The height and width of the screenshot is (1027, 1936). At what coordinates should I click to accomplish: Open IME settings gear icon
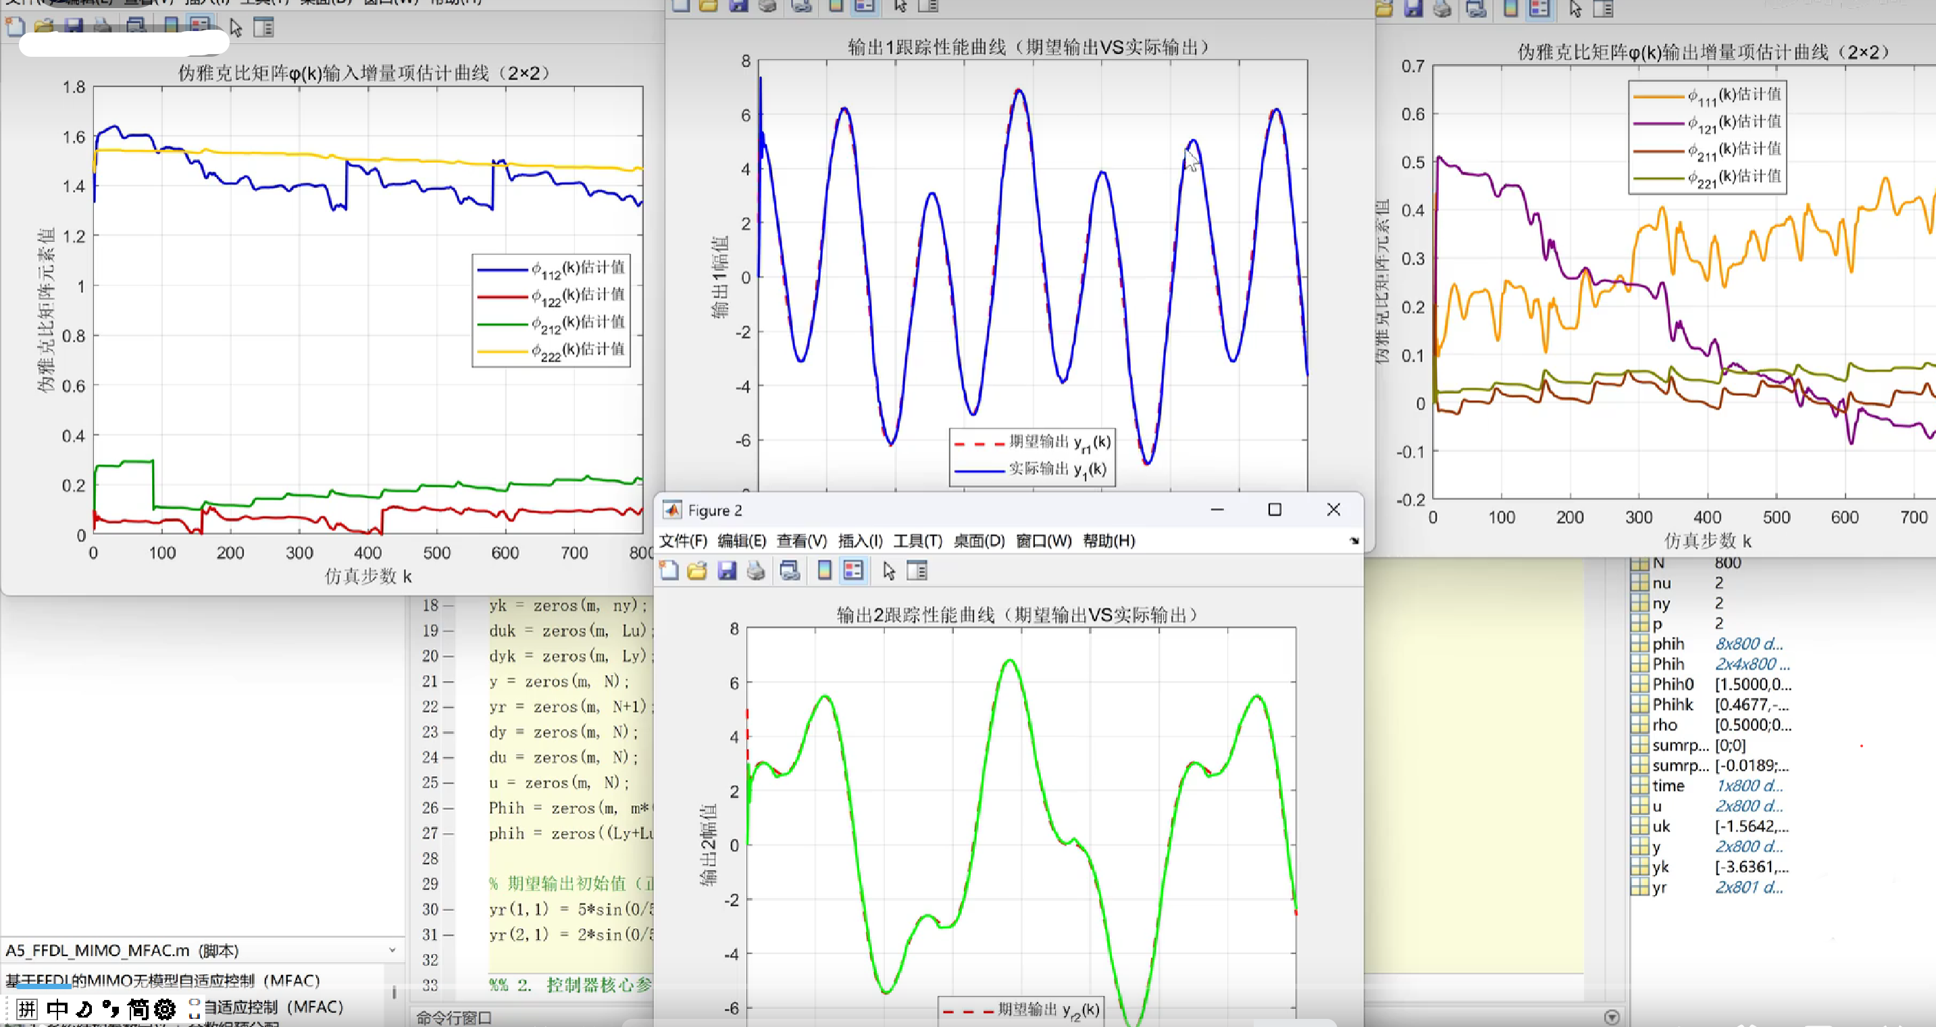click(165, 1009)
